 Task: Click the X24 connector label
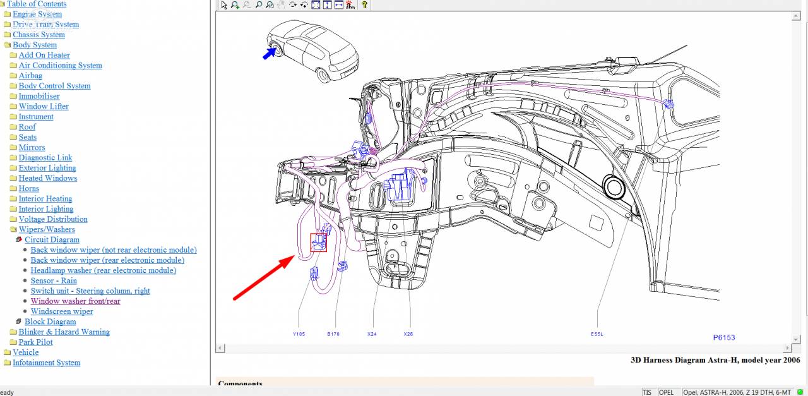click(x=372, y=334)
